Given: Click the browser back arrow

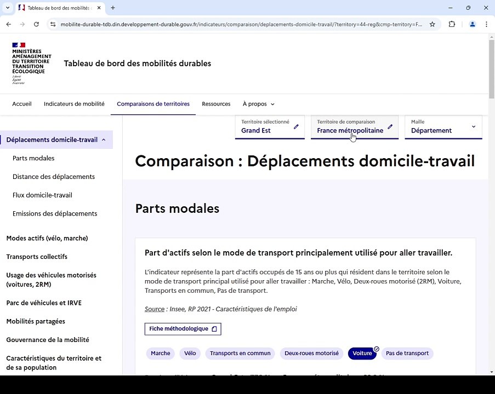Looking at the screenshot, I should [9, 24].
